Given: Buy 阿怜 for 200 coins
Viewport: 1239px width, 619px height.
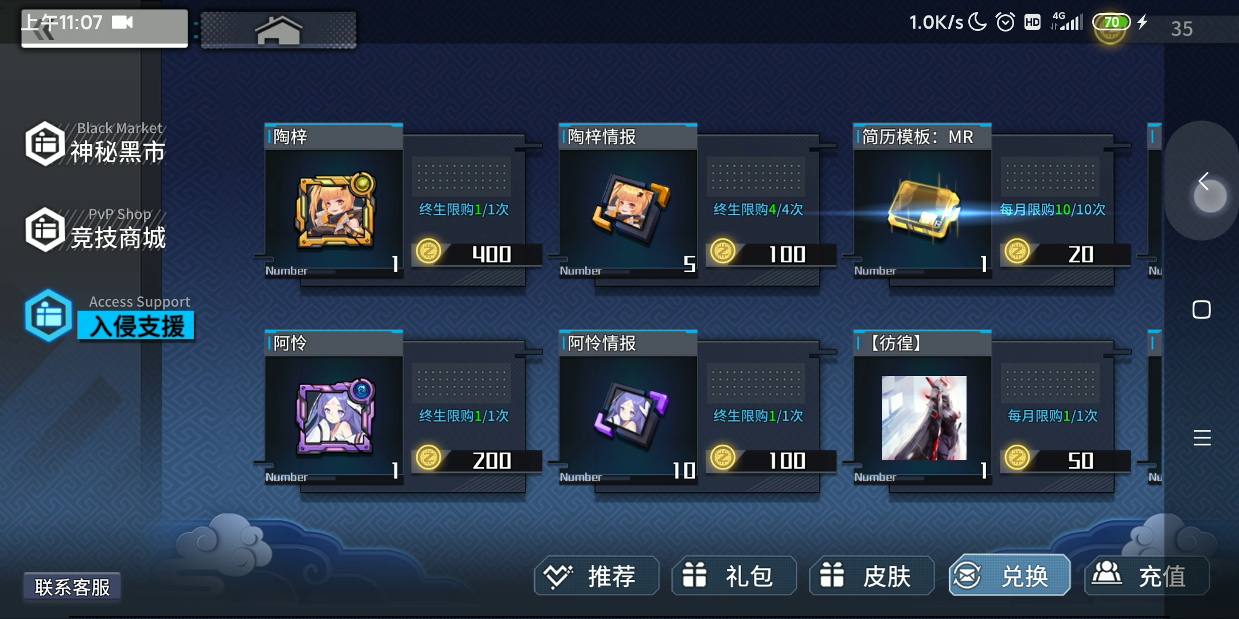Looking at the screenshot, I should 477,459.
